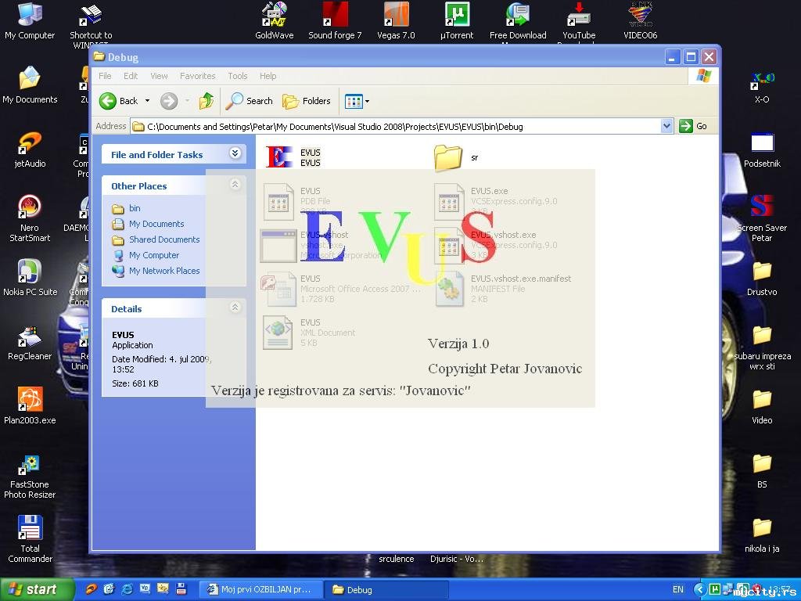The height and width of the screenshot is (601, 801).
Task: Collapse the Details panel
Action: 235,307
